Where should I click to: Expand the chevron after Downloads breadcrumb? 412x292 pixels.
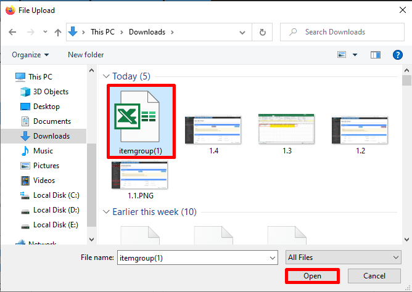coord(172,32)
